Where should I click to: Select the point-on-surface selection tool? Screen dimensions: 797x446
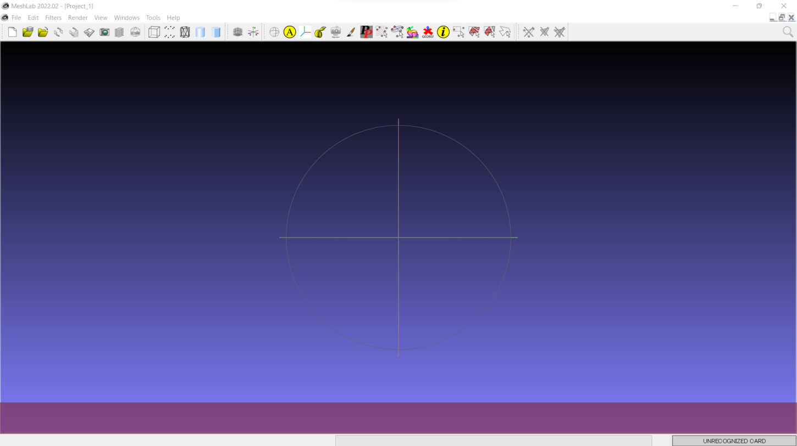tap(397, 32)
